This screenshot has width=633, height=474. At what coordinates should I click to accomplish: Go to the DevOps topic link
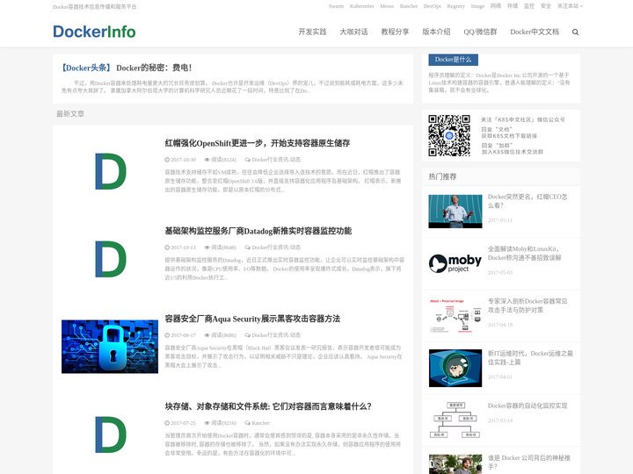pyautogui.click(x=432, y=6)
